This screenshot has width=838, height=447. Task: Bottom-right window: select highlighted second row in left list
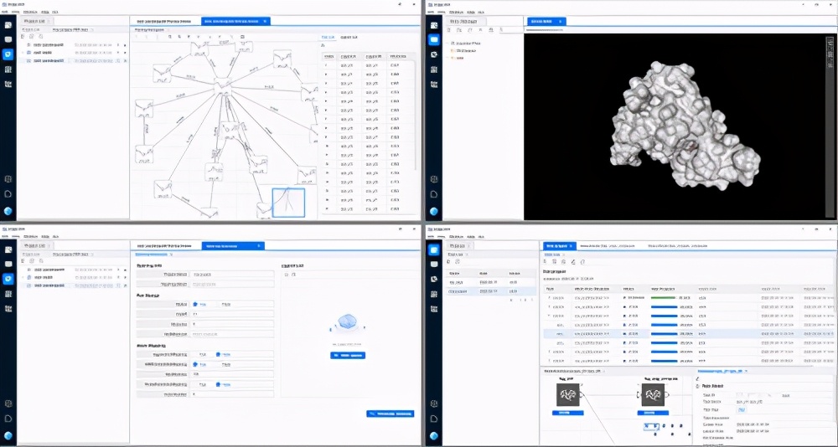(x=491, y=291)
